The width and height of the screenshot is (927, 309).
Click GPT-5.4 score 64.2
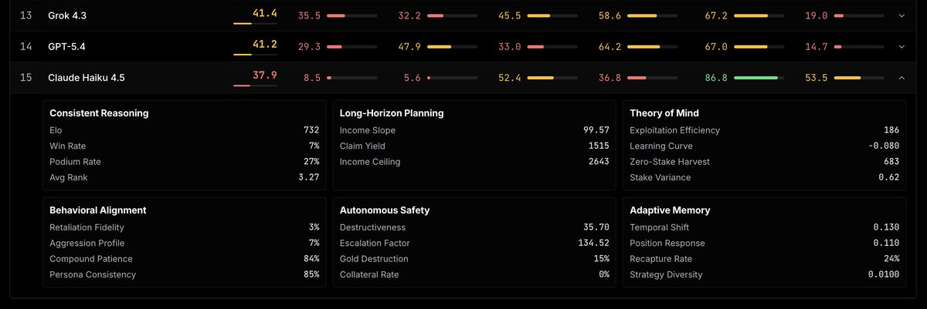[x=610, y=46]
